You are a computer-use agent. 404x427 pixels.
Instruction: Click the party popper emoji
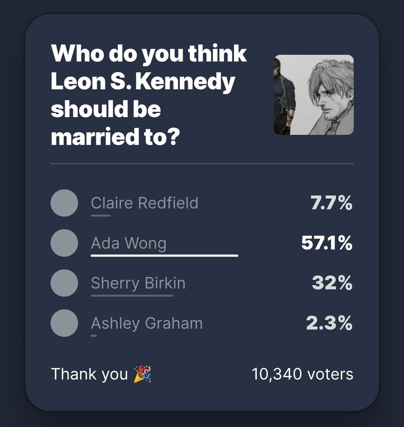142,374
